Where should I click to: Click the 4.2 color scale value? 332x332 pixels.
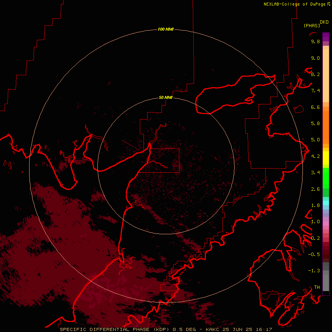pyautogui.click(x=315, y=156)
